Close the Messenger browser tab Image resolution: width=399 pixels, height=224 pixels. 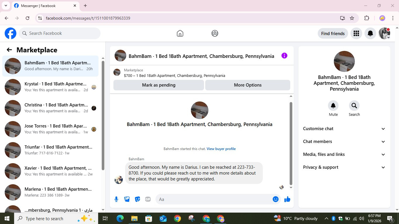tap(75, 6)
